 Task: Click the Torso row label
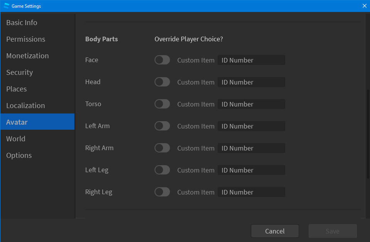click(93, 104)
